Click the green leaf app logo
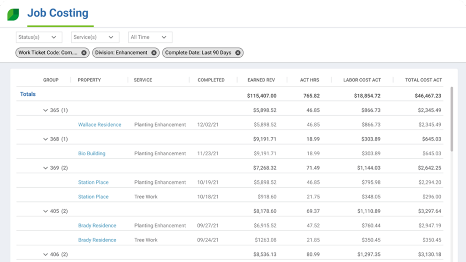This screenshot has width=466, height=262. [x=13, y=15]
